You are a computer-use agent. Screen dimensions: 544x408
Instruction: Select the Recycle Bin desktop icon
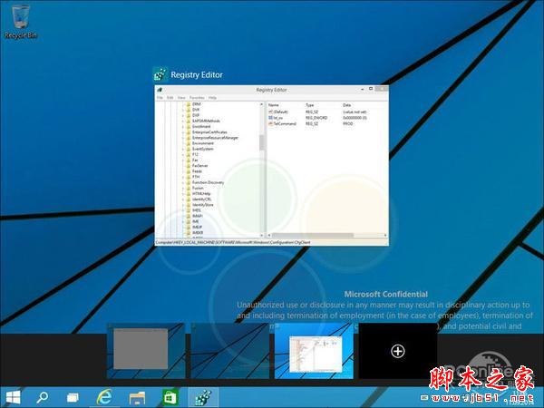coord(21,21)
